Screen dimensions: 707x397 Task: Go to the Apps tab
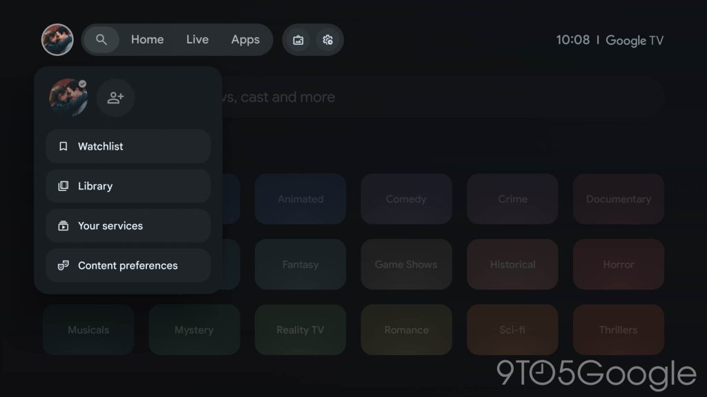click(x=245, y=40)
